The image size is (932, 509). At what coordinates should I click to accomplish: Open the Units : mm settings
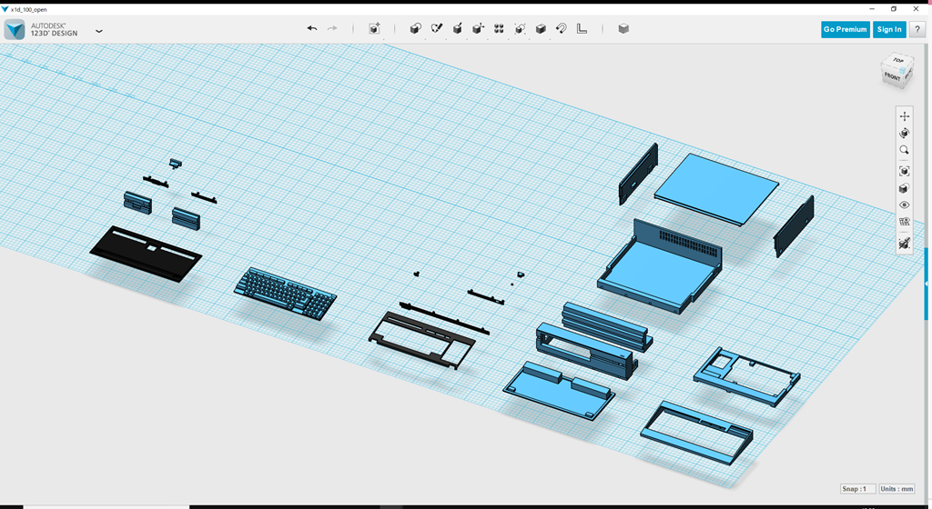pos(897,489)
